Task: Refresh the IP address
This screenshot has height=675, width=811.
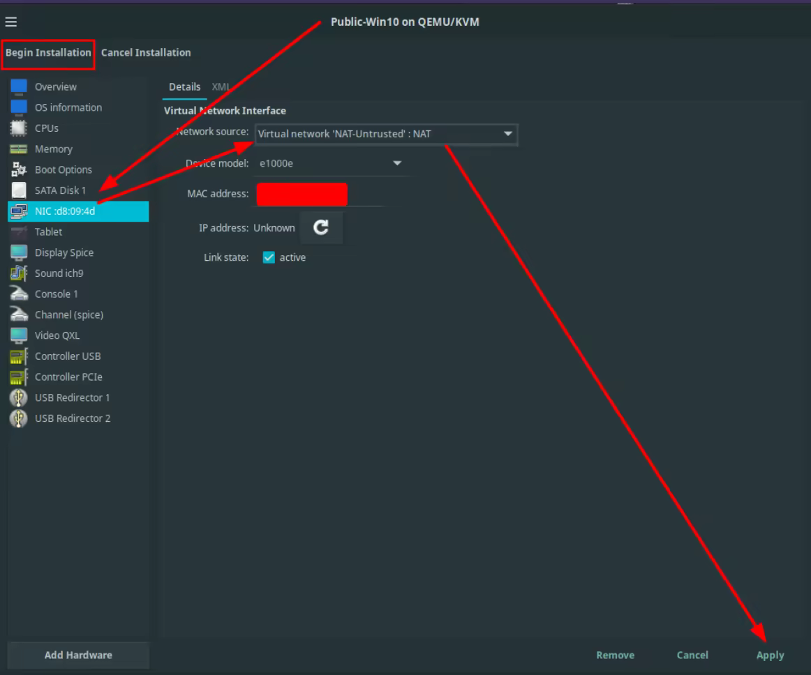Action: point(321,228)
